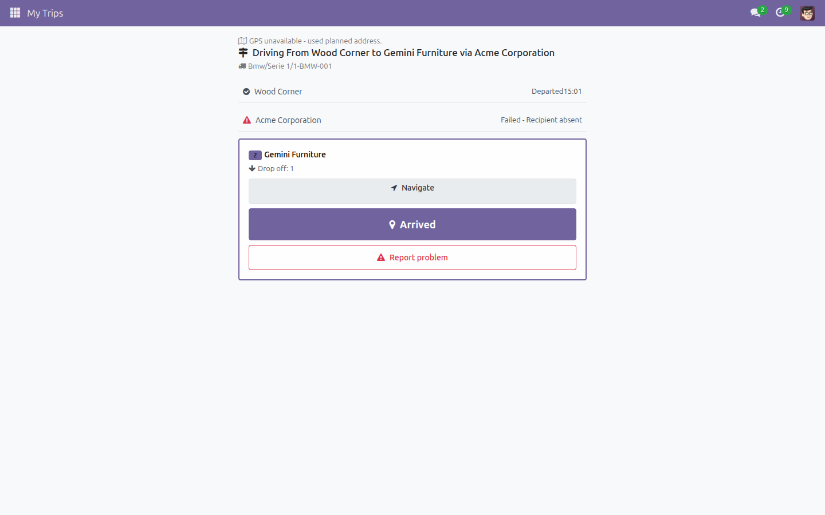Image resolution: width=825 pixels, height=515 pixels.
Task: Click the check circle next to Wood Corner
Action: tap(246, 92)
